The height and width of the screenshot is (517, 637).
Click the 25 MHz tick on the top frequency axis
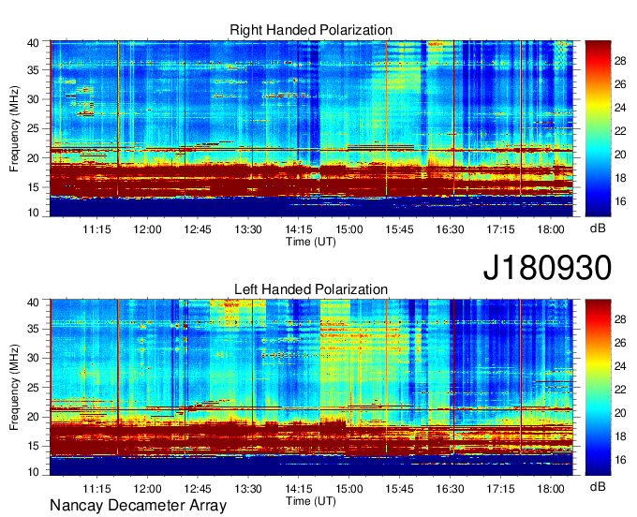(x=33, y=128)
